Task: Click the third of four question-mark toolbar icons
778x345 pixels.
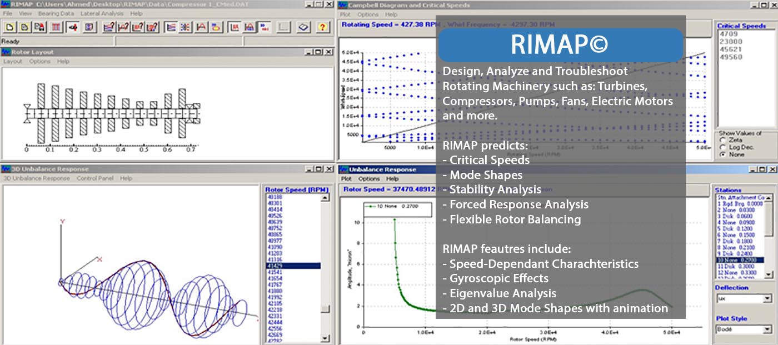Action: coord(138,27)
